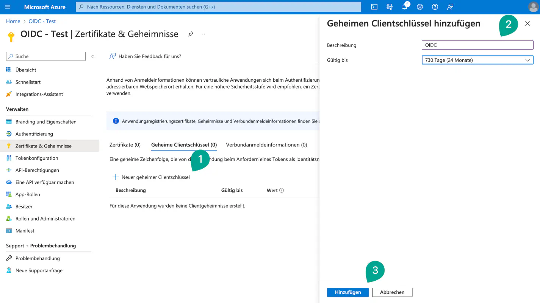Click the Neue Supportanfrage icon
This screenshot has width=540, height=303.
point(9,270)
